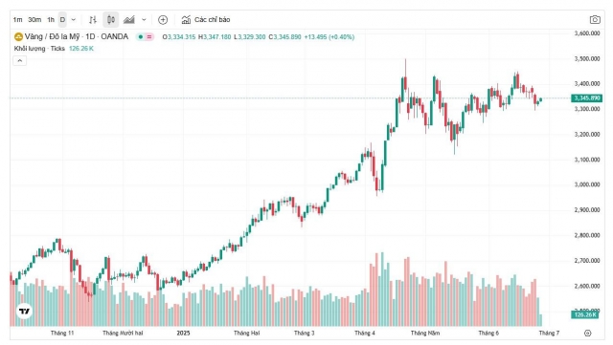Click the 3,345.890 current price label
Image resolution: width=613 pixels, height=345 pixels.
click(586, 98)
